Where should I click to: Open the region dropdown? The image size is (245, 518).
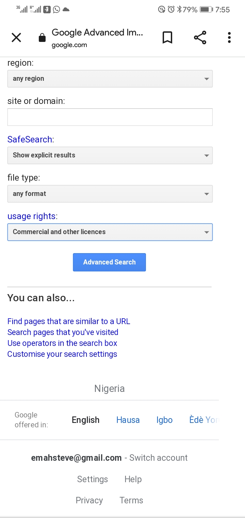(110, 79)
